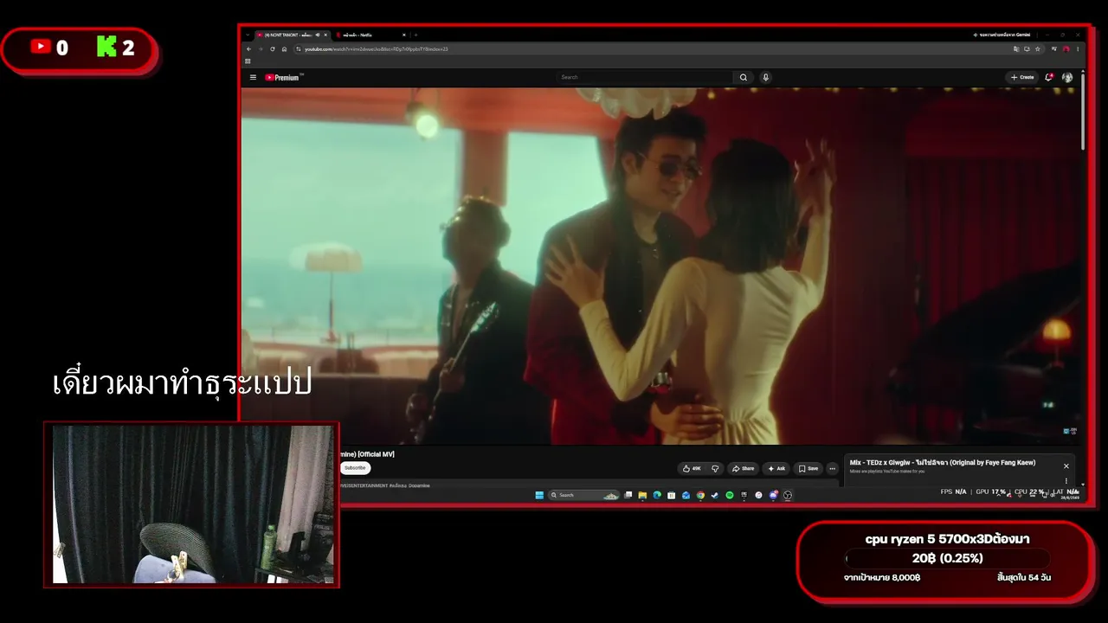The image size is (1108, 623).
Task: Mute the NONT TANONT tab audio
Action: pos(318,35)
